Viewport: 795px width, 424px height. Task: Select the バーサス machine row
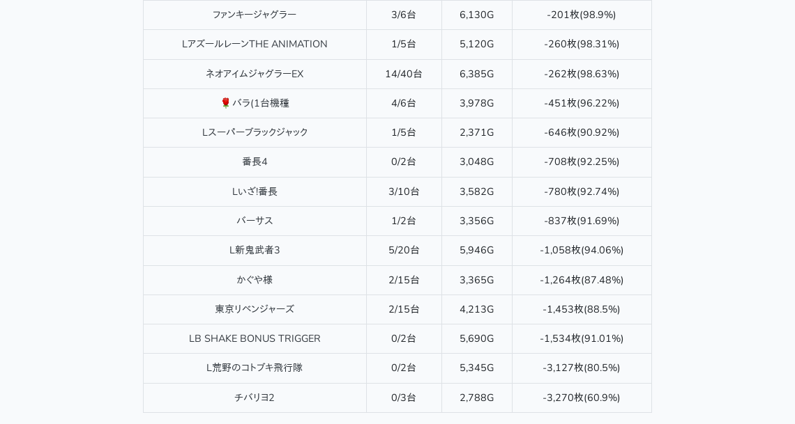[x=255, y=221]
